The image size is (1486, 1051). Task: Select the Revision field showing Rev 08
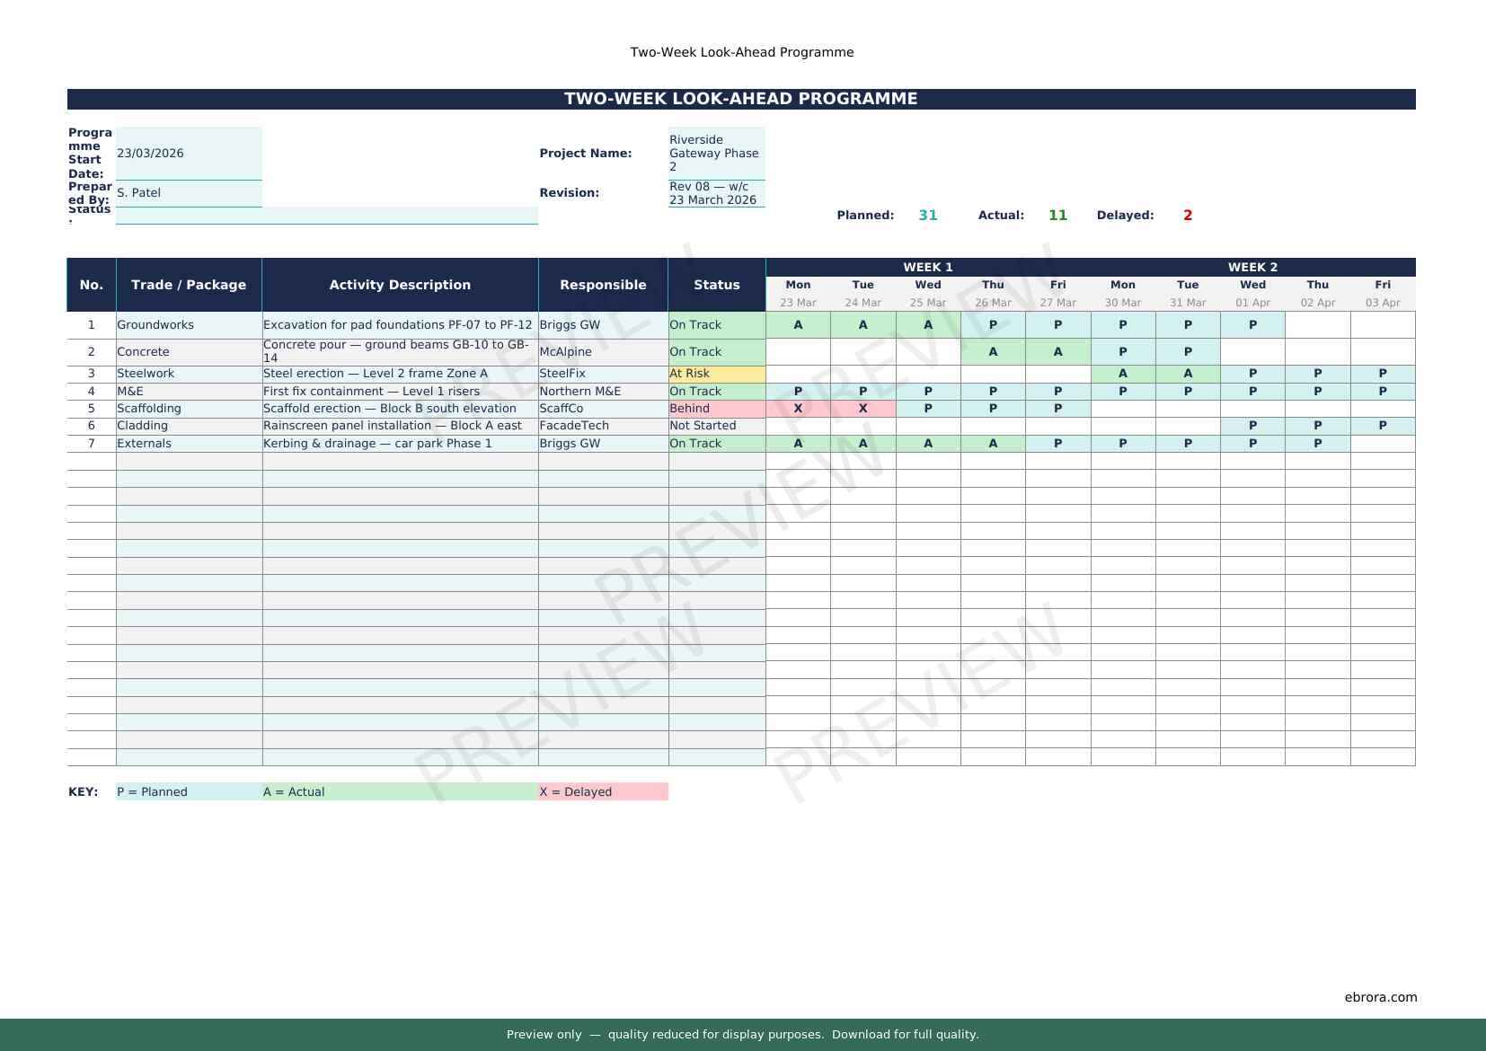(716, 193)
